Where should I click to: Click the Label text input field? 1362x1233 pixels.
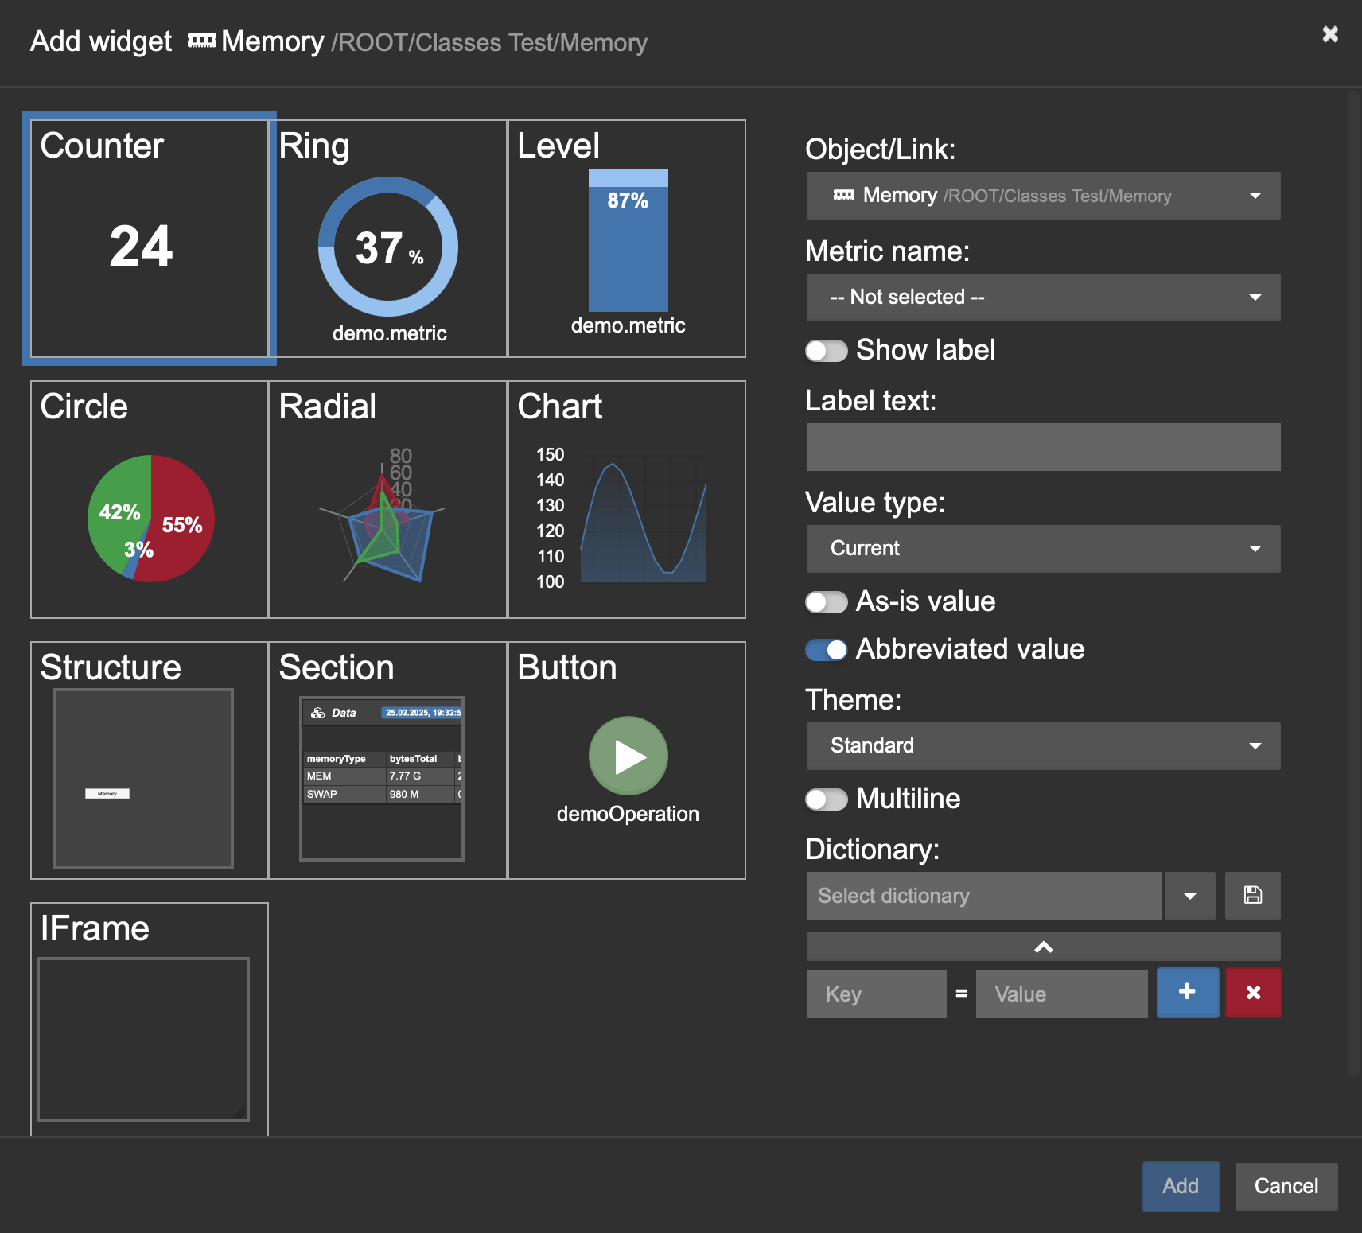(1044, 447)
